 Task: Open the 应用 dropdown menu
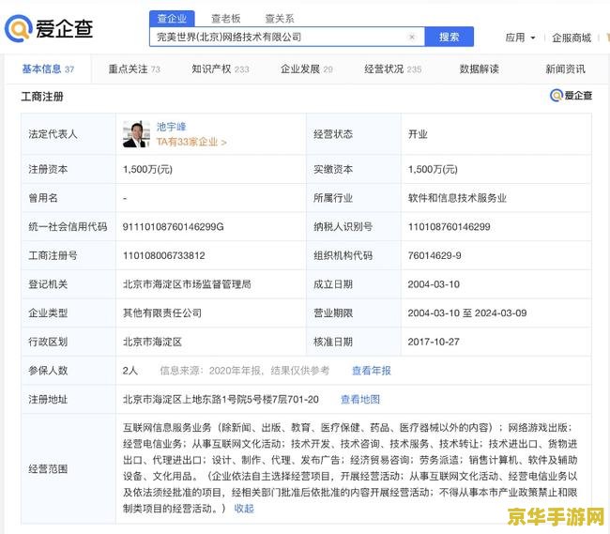[x=520, y=38]
